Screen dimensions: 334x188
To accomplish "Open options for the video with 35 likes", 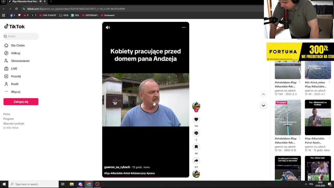I will coord(300,139).
